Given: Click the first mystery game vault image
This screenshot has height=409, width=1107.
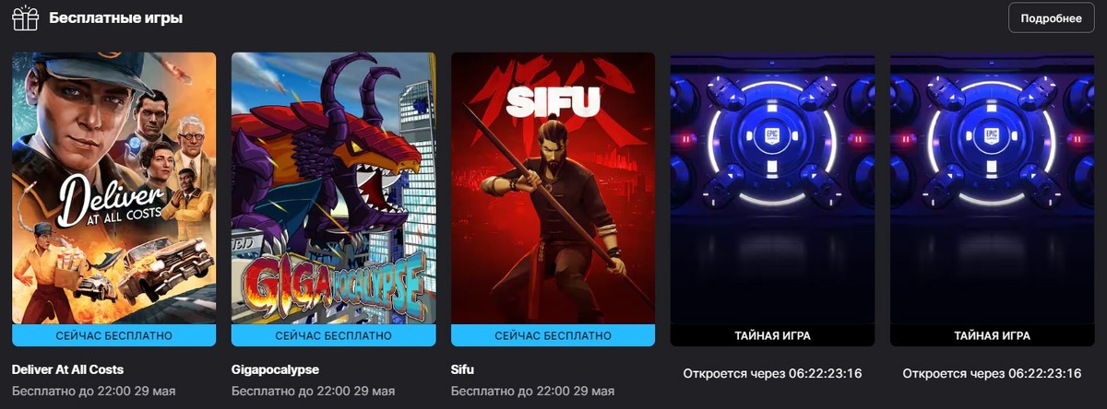Looking at the screenshot, I should point(772,188).
